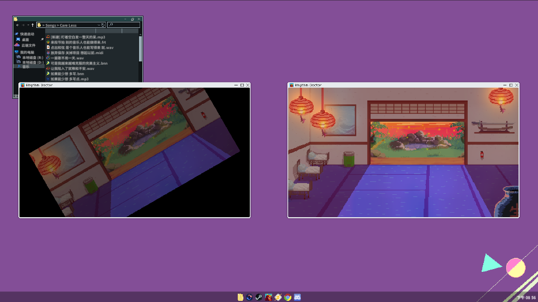Open File Explorer from the taskbar

tap(241, 297)
